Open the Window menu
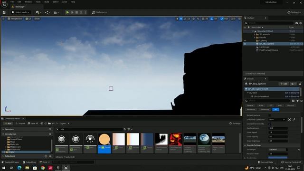Viewport: 304px width, 171px height. click(x=28, y=2)
